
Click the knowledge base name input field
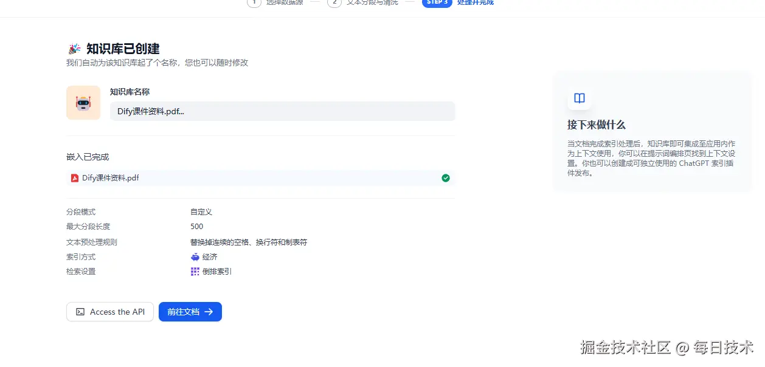pos(282,111)
